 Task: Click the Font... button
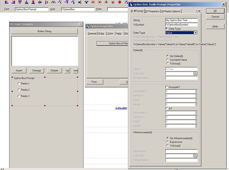click(x=95, y=82)
